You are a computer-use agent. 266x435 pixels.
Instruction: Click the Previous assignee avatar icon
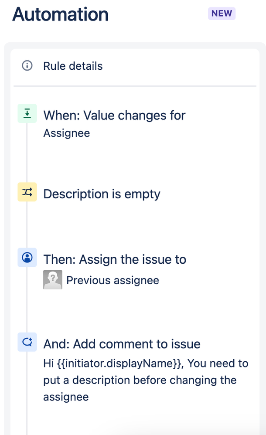click(x=52, y=279)
